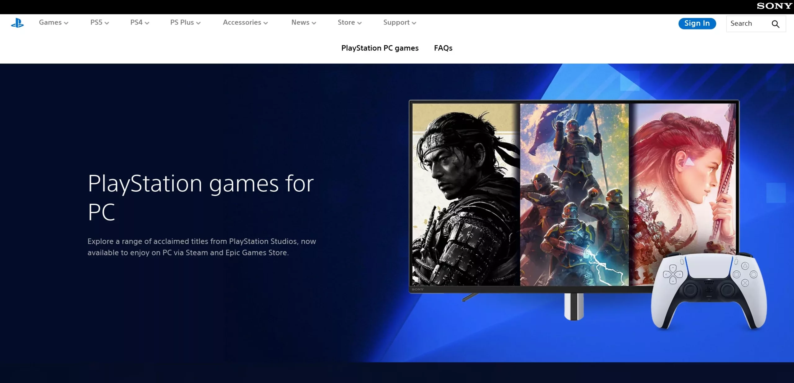Open the PS5 dropdown menu
Viewport: 794px width, 383px height.
click(x=99, y=22)
